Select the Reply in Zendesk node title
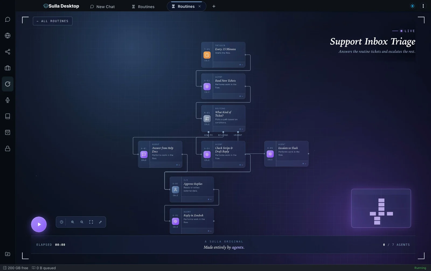Viewport: 431px width, 271px height. tap(193, 216)
